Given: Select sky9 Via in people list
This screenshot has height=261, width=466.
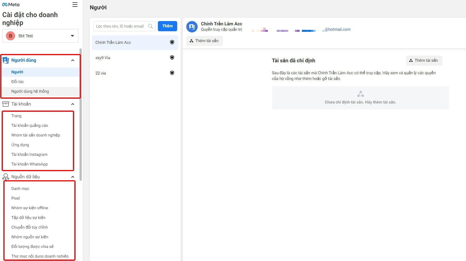Looking at the screenshot, I should tap(135, 58).
